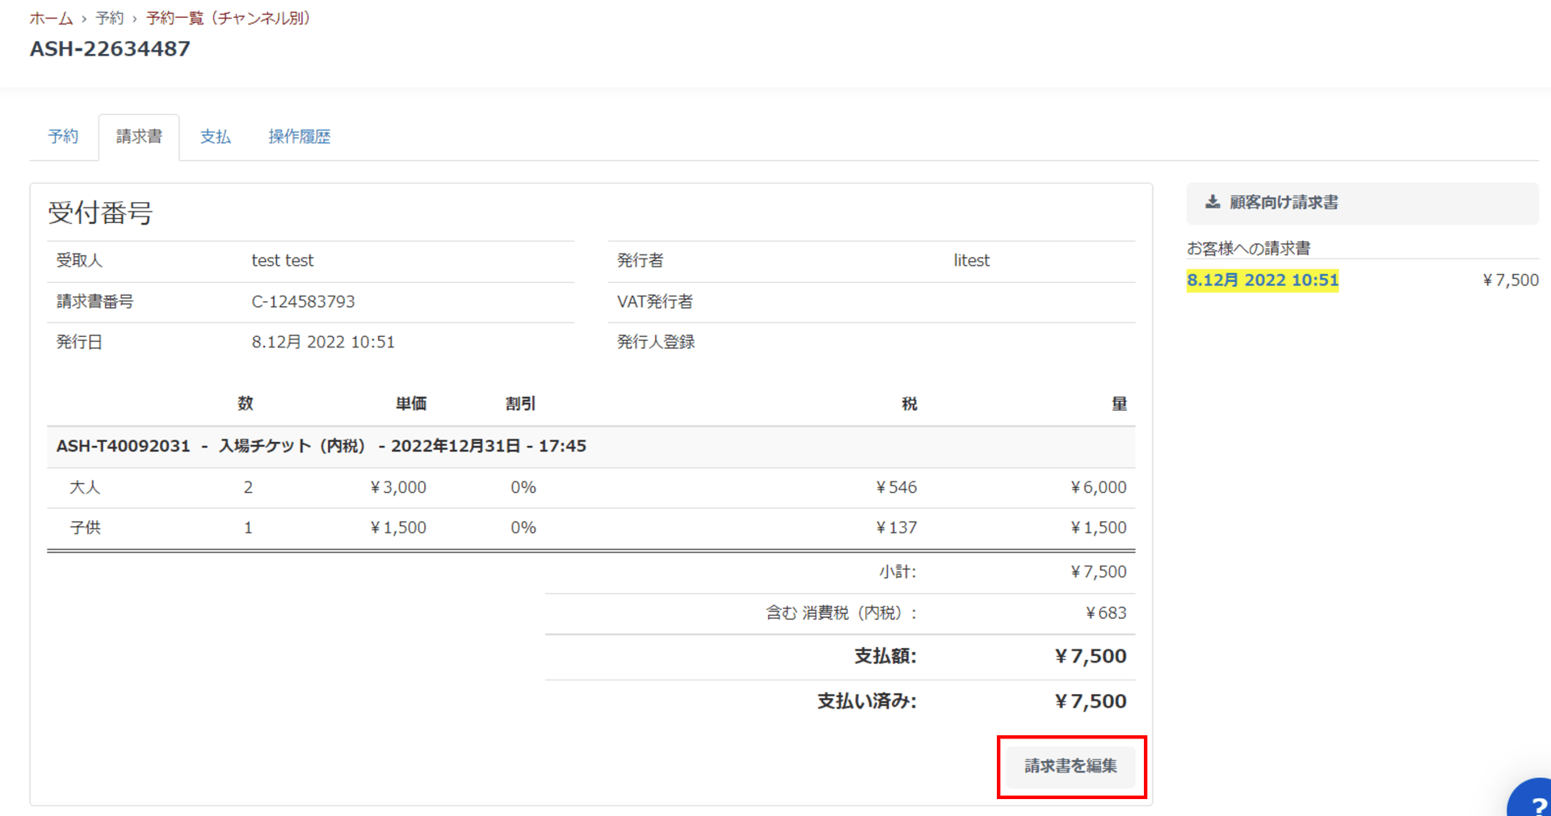Go to ホーム in the breadcrumb
This screenshot has width=1551, height=816.
point(51,18)
